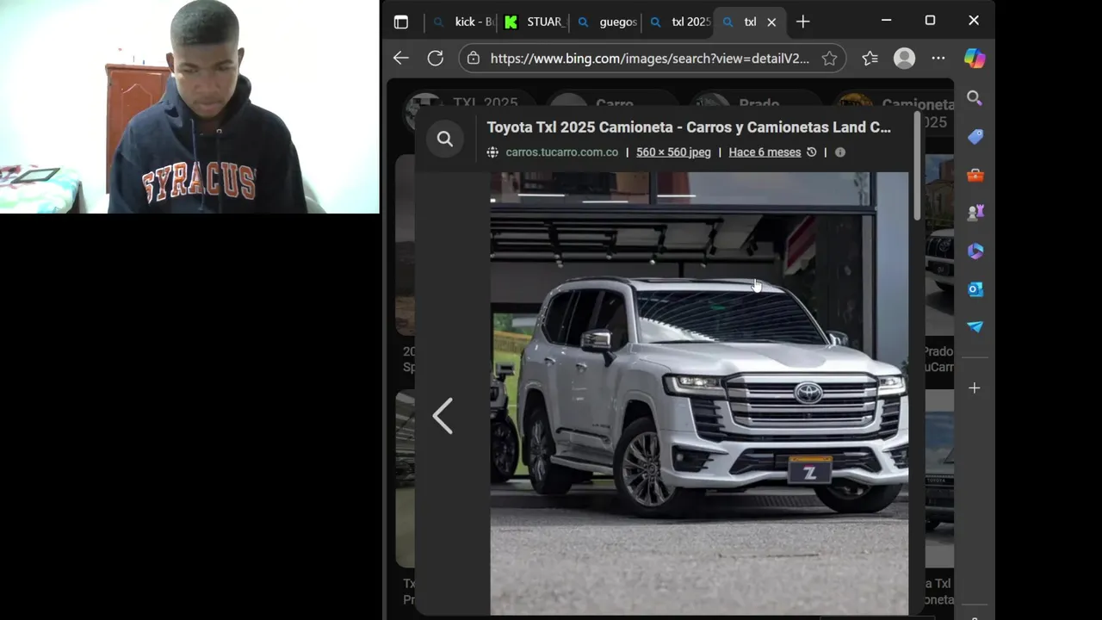Open the Tools toolbox in sidebar
The image size is (1102, 620).
click(x=975, y=175)
